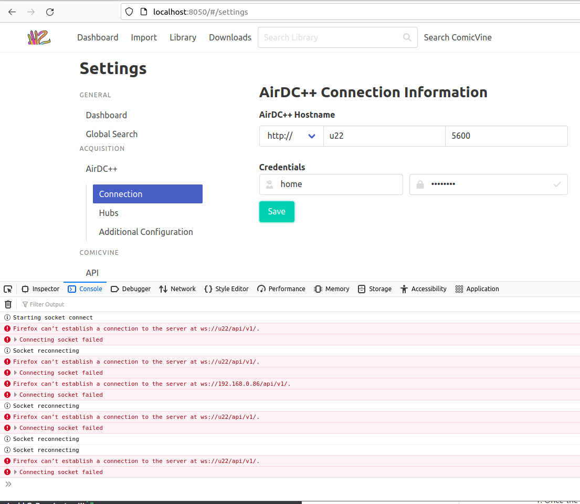Click the colorful app logo

(x=39, y=37)
